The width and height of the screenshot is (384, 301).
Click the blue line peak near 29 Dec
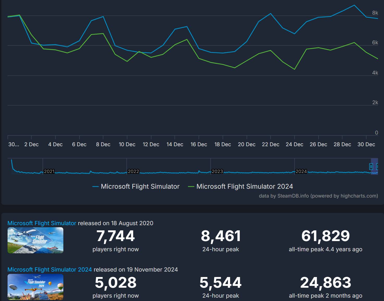[x=354, y=5]
